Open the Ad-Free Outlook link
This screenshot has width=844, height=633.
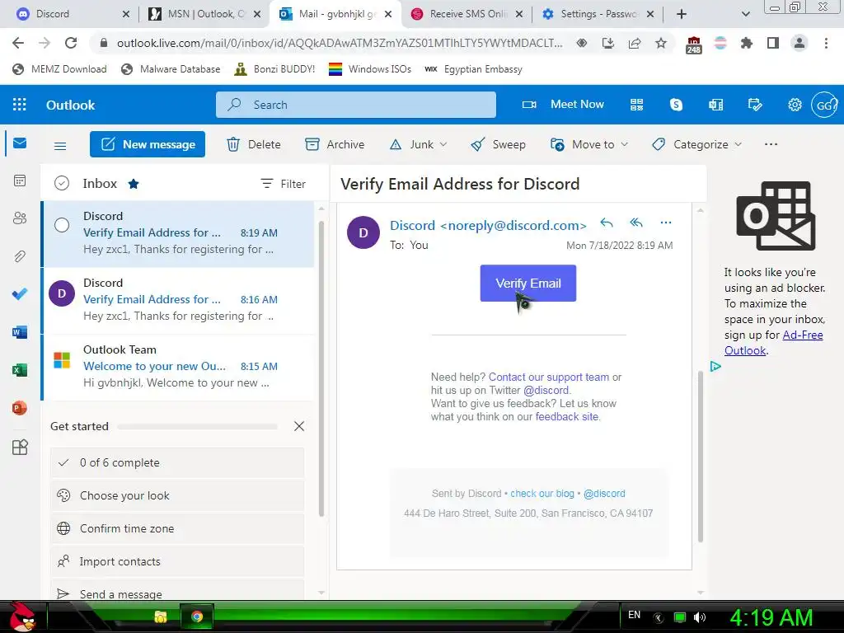(774, 342)
